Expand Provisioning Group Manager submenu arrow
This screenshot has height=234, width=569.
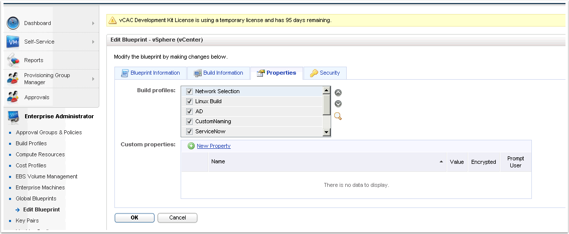tap(93, 79)
